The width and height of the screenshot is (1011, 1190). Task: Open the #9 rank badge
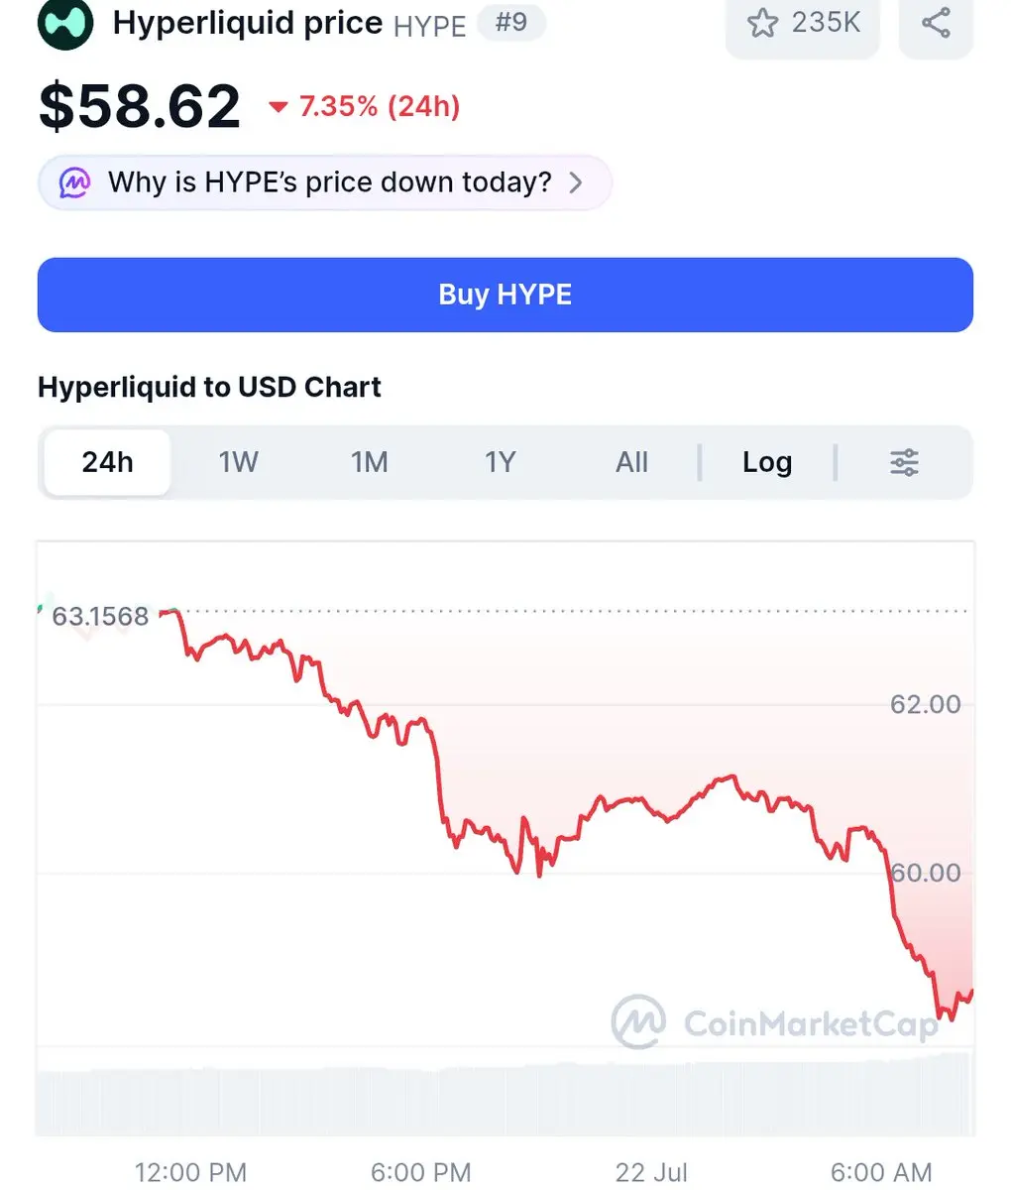[x=511, y=22]
